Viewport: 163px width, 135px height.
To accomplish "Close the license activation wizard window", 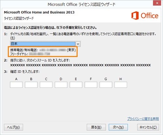I will pyautogui.click(x=157, y=3).
